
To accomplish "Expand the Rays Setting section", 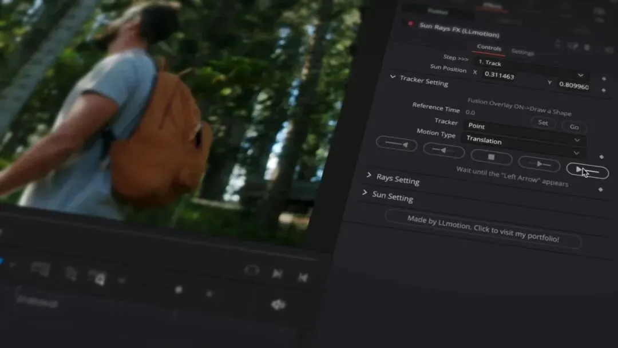I will pyautogui.click(x=369, y=175).
